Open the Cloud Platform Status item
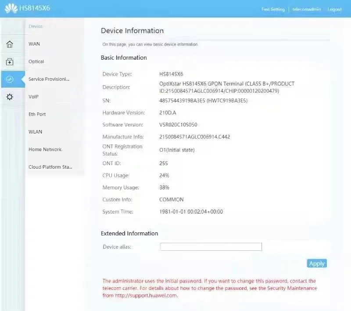Viewport: 351px width, 311px height. pyautogui.click(x=50, y=167)
